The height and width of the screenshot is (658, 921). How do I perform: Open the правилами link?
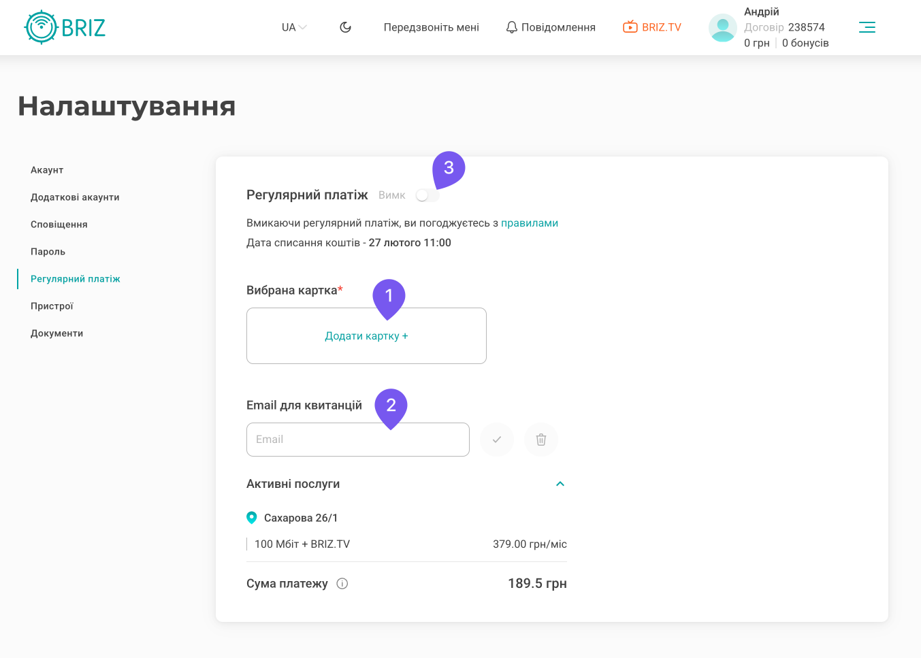click(x=530, y=223)
